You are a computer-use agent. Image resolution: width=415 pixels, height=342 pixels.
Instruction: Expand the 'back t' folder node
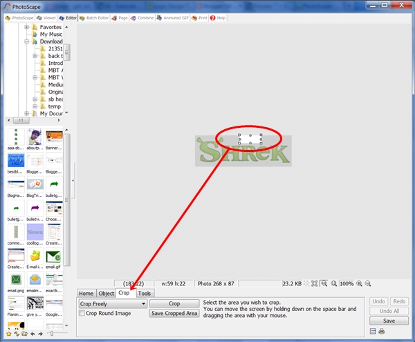point(35,56)
